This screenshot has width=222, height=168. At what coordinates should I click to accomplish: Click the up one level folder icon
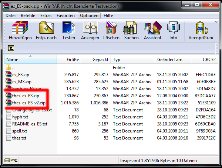pyautogui.click(x=11, y=48)
